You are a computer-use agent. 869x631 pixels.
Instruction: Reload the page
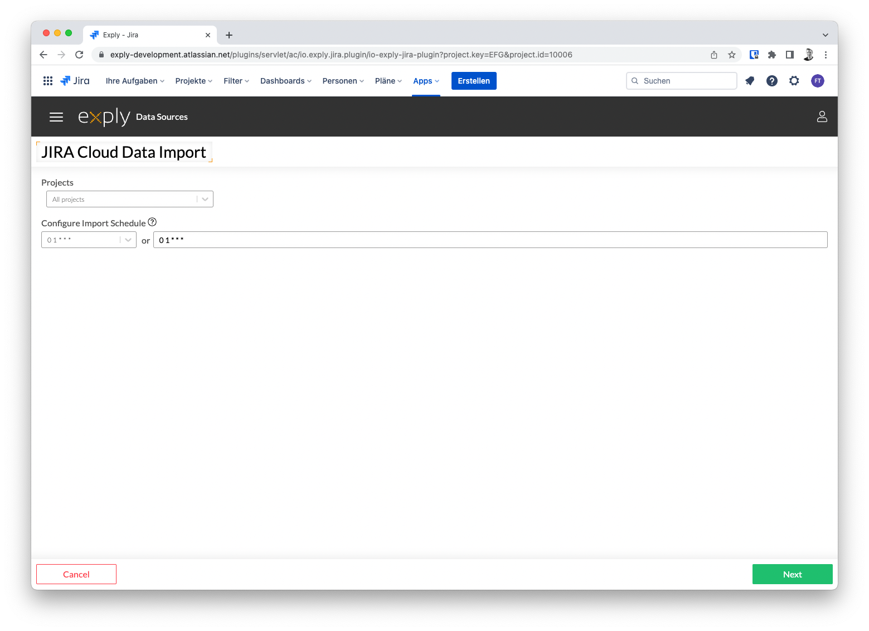(x=79, y=55)
